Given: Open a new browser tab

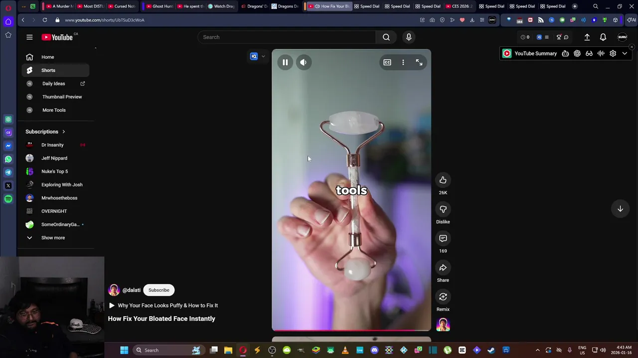Looking at the screenshot, I should (575, 6).
